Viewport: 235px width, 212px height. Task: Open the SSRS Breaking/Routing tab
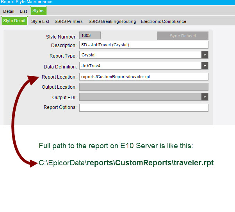(112, 21)
